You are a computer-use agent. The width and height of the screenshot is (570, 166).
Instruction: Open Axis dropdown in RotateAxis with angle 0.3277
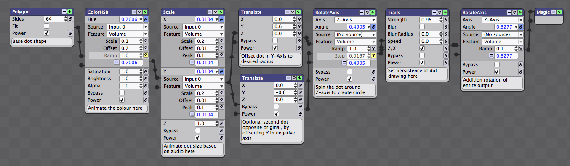click(x=503, y=20)
